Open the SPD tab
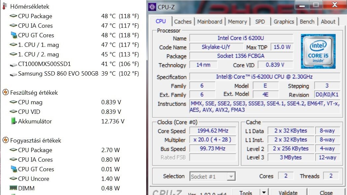This screenshot has width=347, height=195. tap(260, 22)
